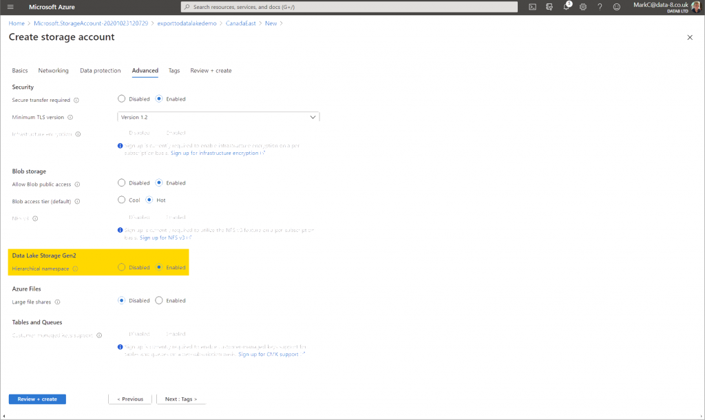705x420 pixels.
Task: Select Disabled for Allow Blob public access
Action: coord(121,183)
